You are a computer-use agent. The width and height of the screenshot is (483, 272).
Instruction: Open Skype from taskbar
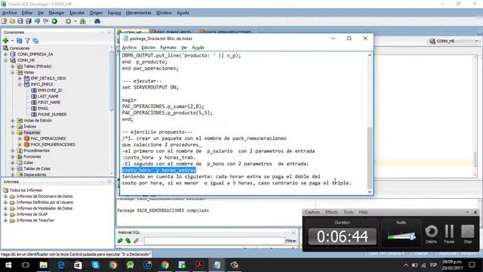tap(96, 265)
